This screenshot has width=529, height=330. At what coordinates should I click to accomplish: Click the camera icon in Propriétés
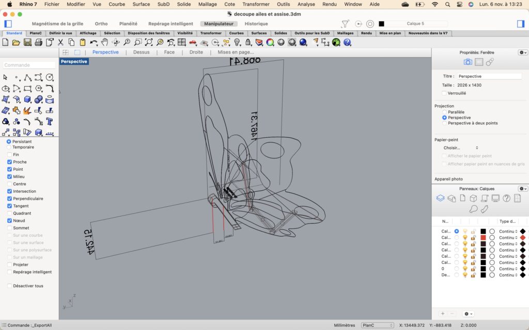[x=468, y=62]
